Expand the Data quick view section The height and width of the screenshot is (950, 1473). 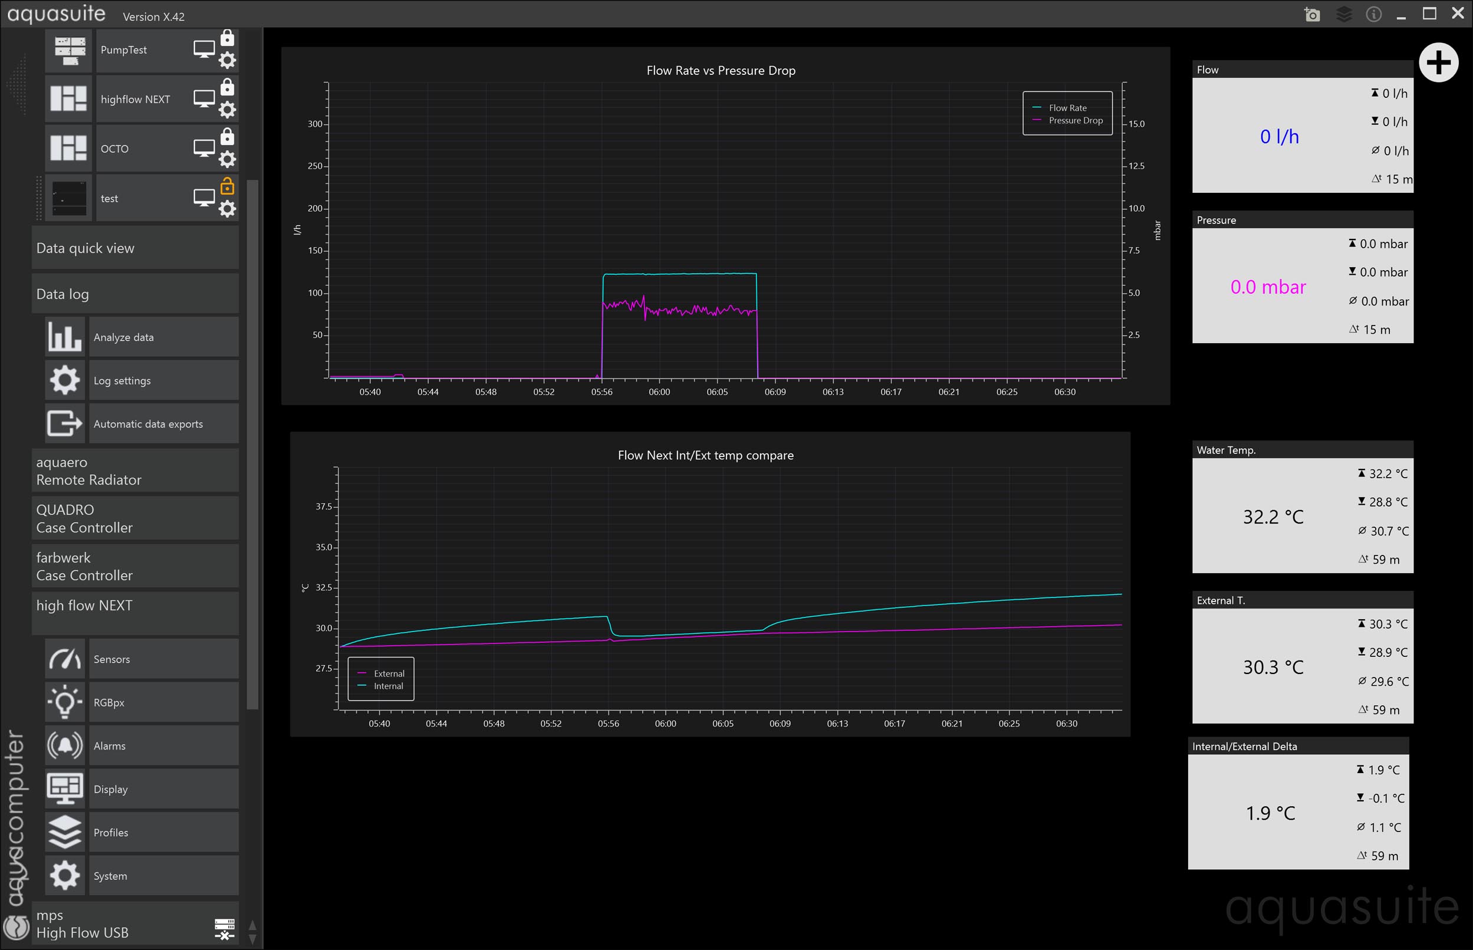tap(134, 248)
